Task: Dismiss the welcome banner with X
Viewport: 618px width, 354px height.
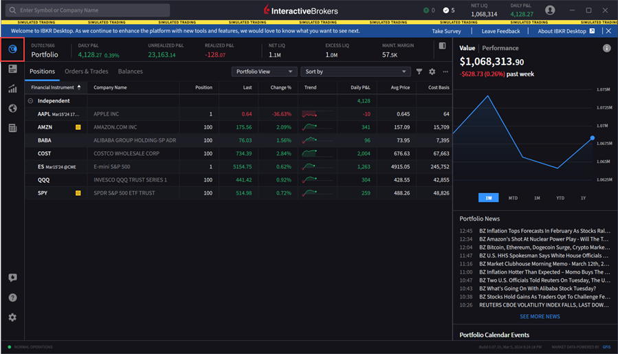Action: [x=608, y=31]
